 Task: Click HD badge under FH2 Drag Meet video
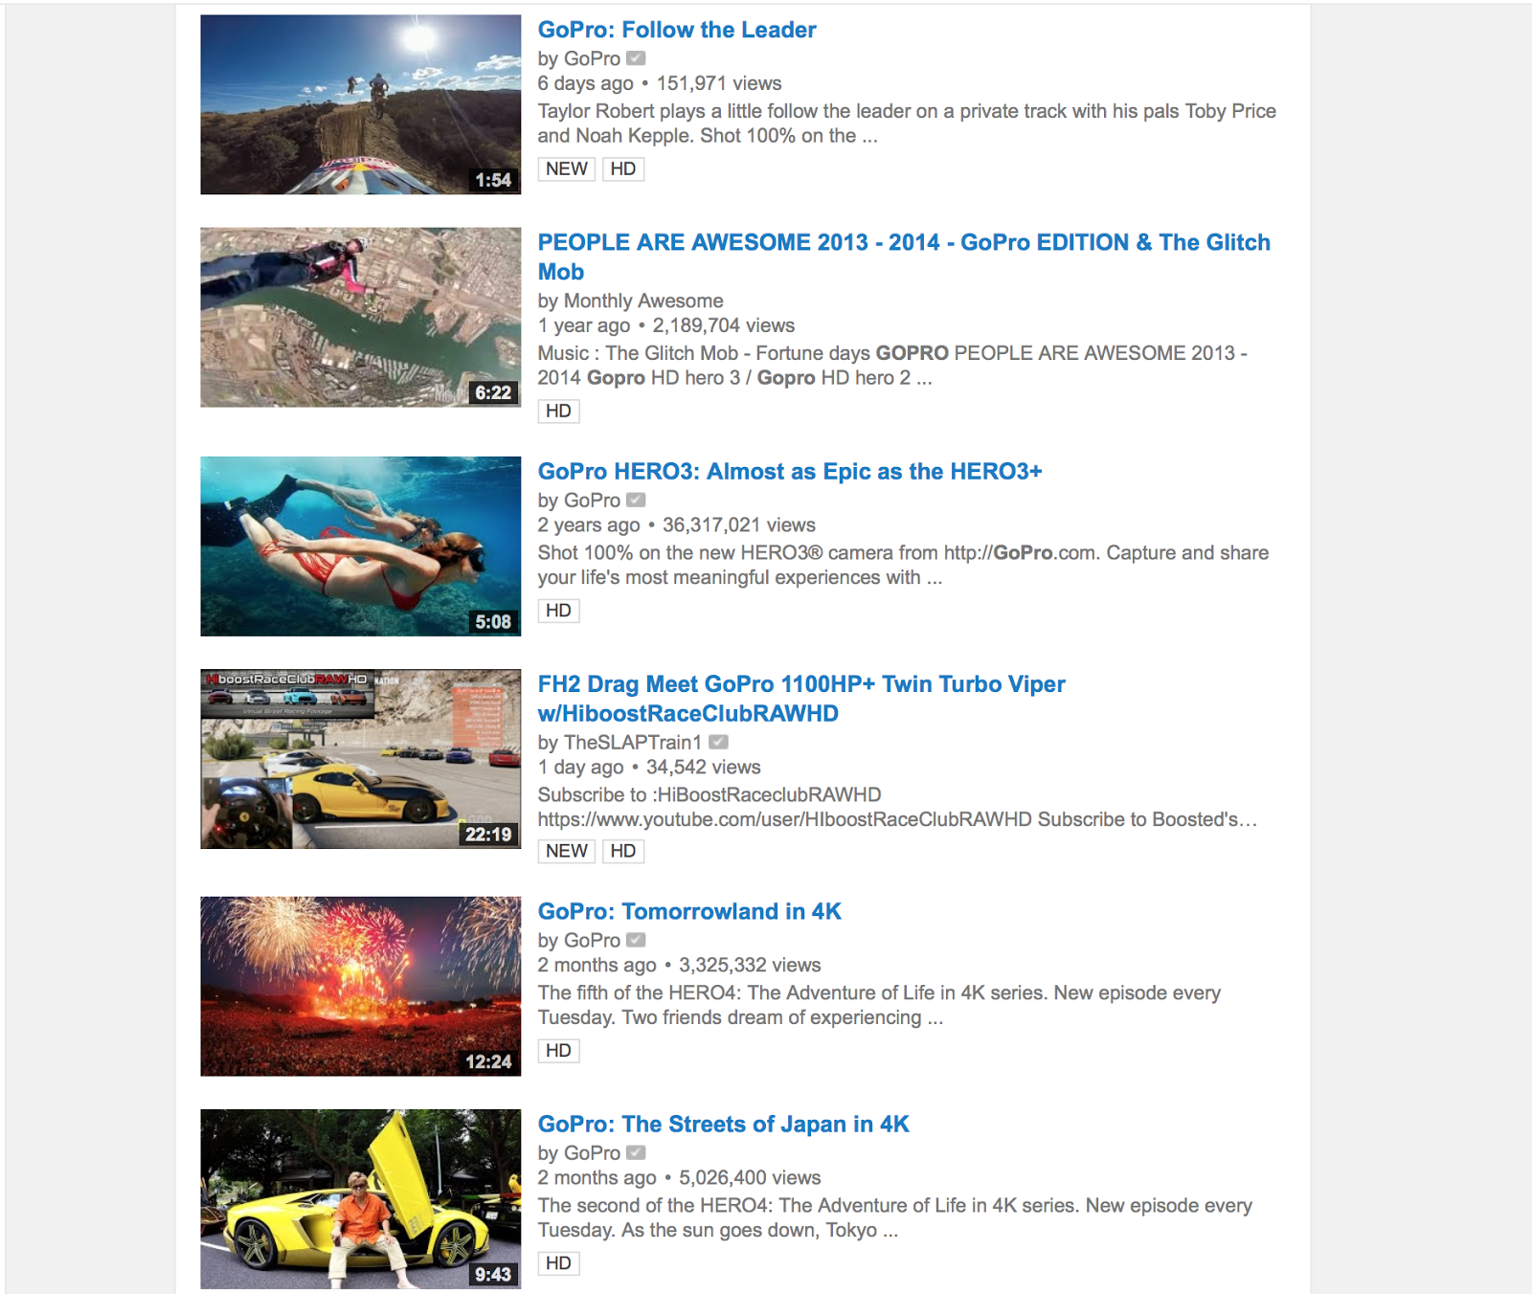623,852
